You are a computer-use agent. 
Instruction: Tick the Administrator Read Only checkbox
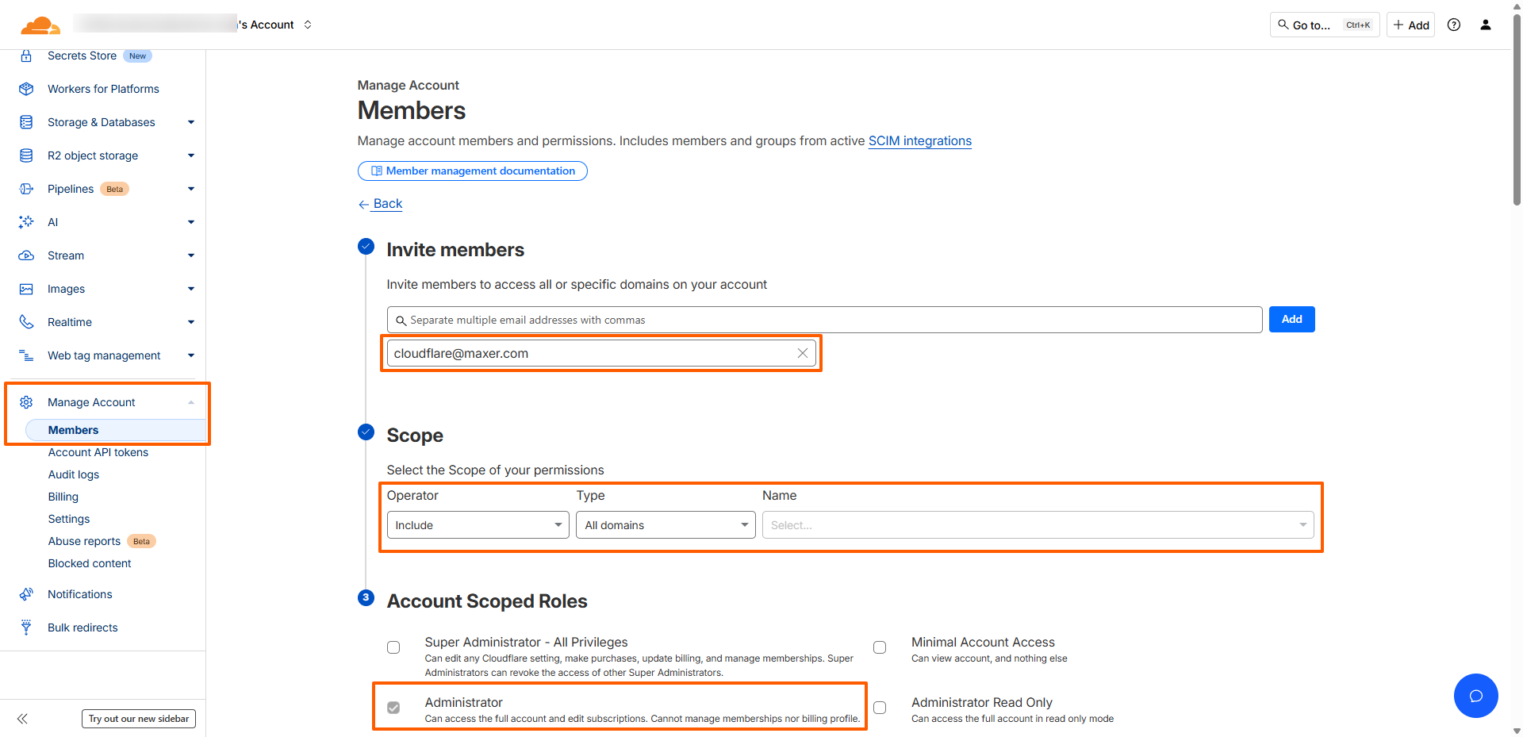click(880, 708)
